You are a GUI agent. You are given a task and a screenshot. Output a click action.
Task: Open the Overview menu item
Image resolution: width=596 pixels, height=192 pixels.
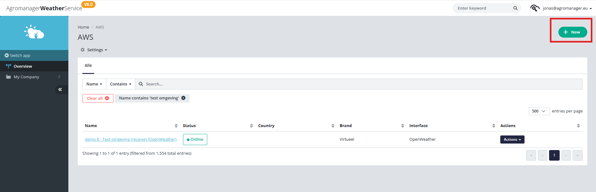point(34,66)
